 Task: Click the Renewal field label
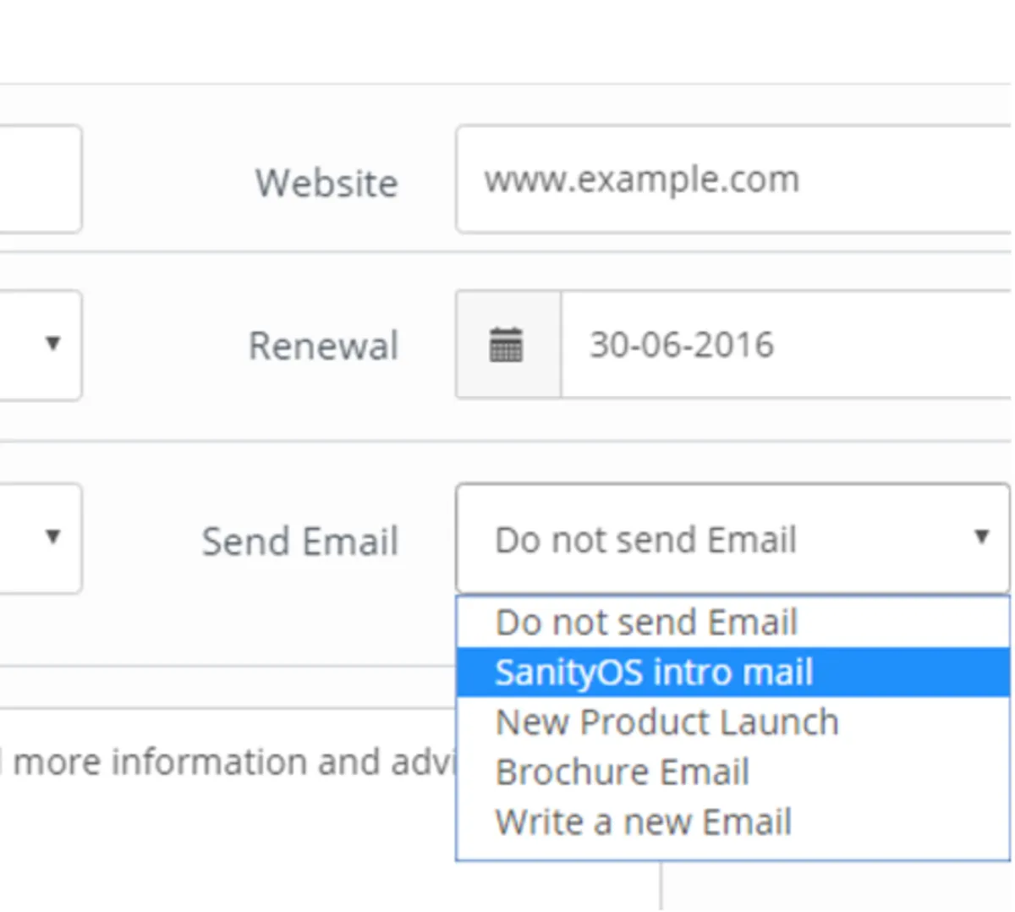(x=323, y=345)
